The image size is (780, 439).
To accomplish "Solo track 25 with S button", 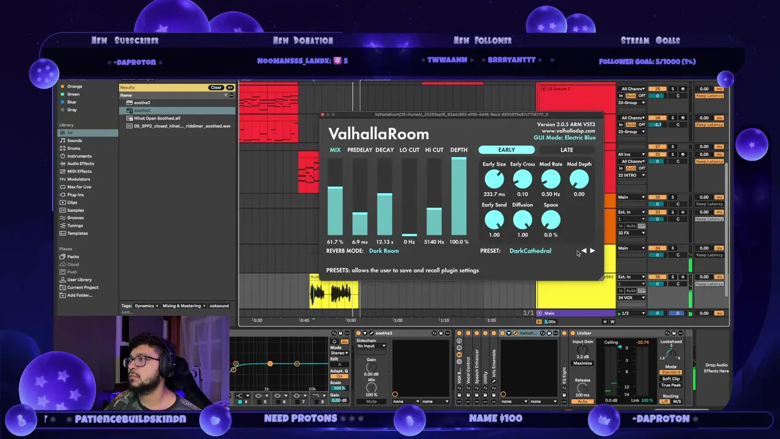I will [x=673, y=88].
